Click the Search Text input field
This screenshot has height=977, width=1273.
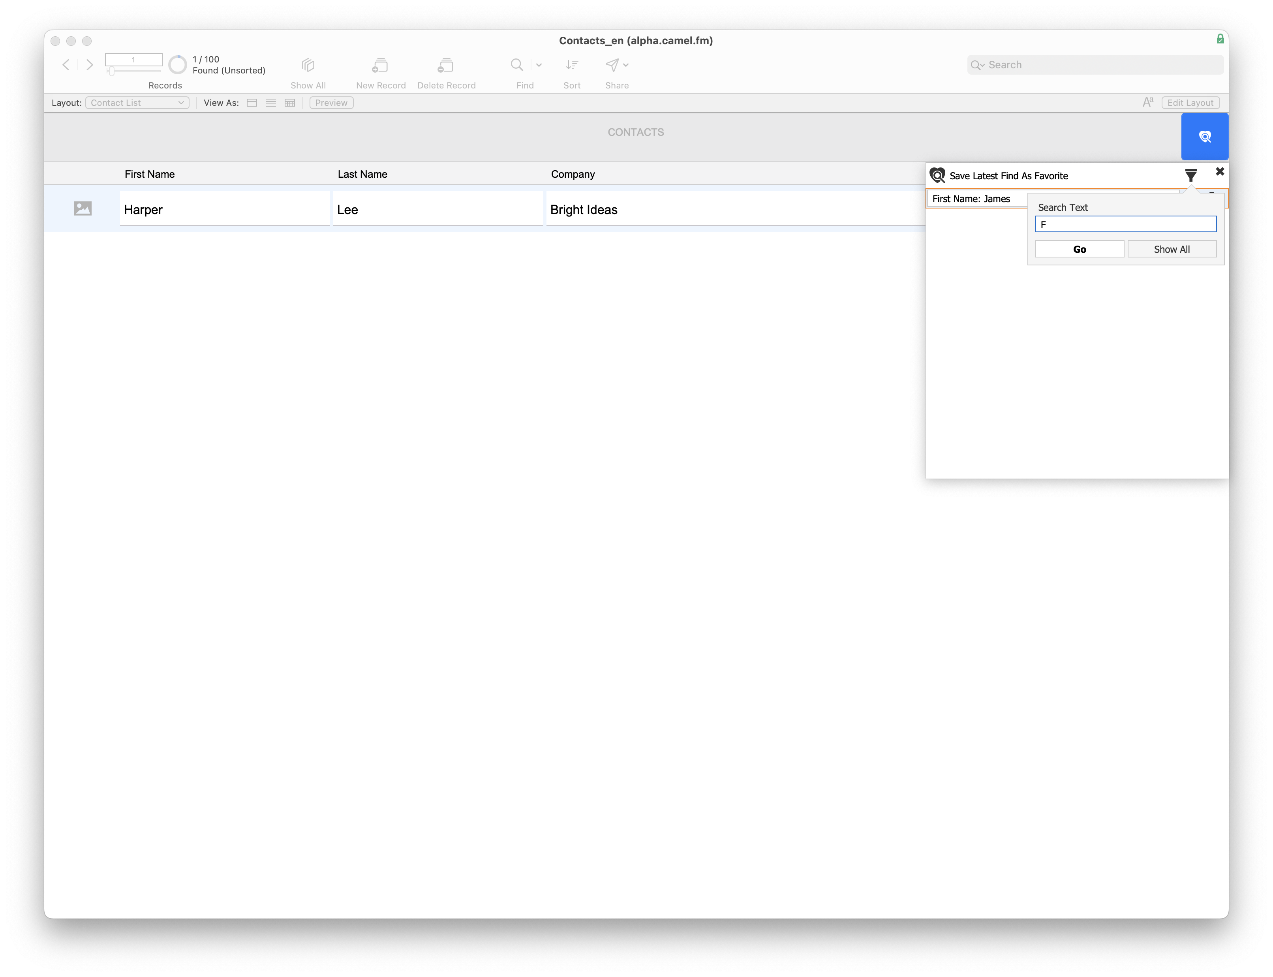[1125, 224]
